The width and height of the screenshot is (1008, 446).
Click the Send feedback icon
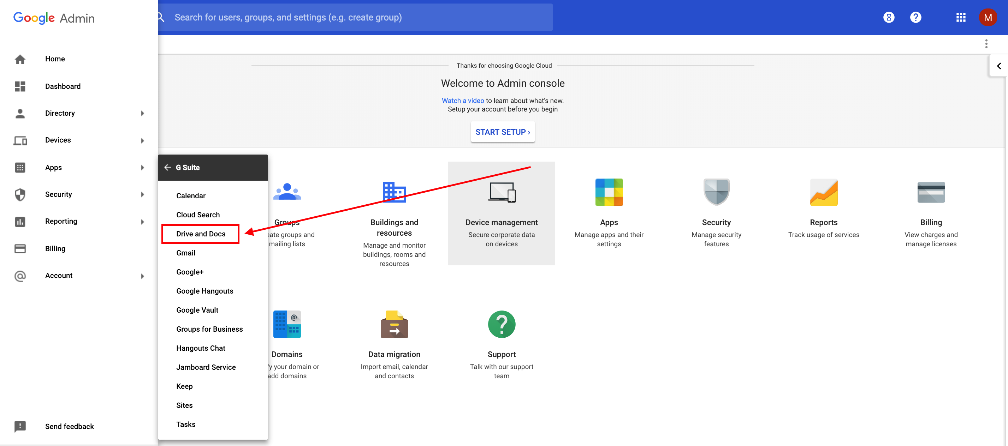pyautogui.click(x=20, y=427)
